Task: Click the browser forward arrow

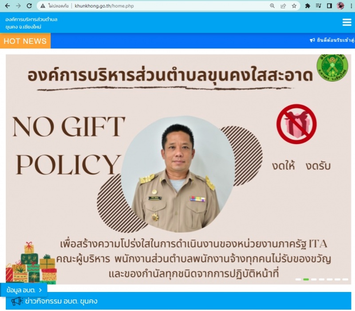Action: coord(18,6)
